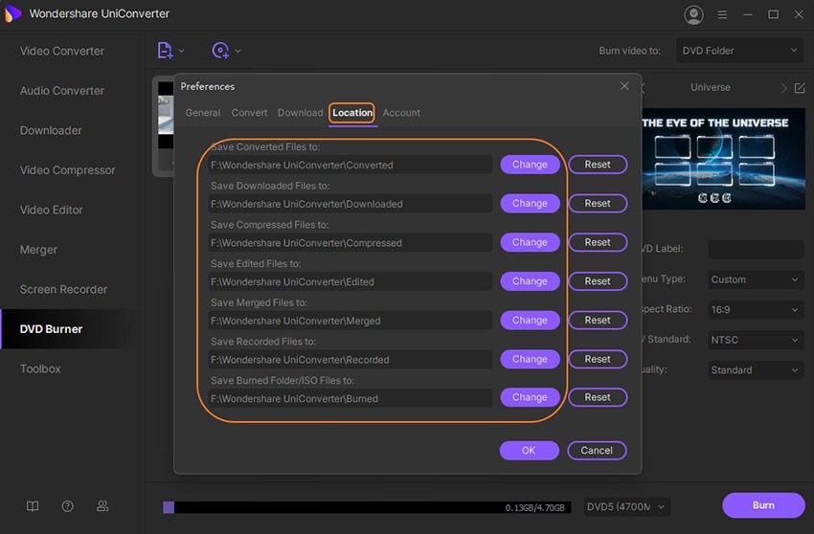Change the Recorded files location
Viewport: 814px width, 534px height.
tap(530, 359)
